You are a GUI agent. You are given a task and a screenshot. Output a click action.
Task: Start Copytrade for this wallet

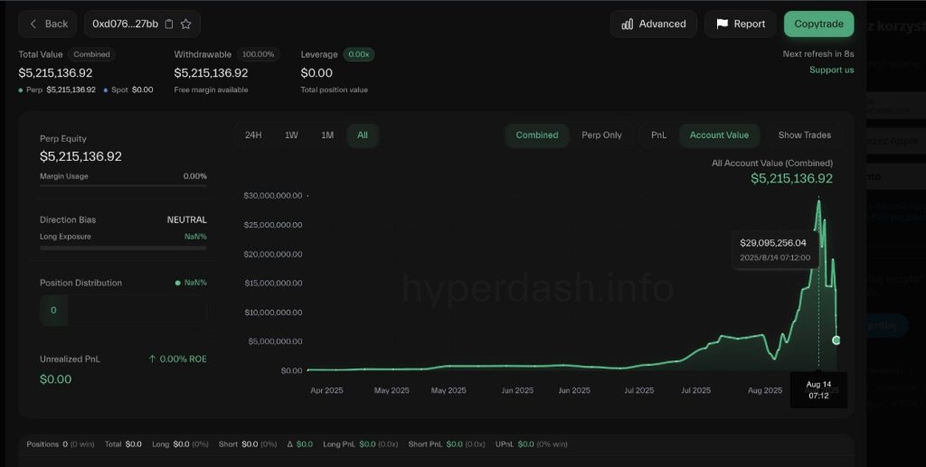click(818, 24)
